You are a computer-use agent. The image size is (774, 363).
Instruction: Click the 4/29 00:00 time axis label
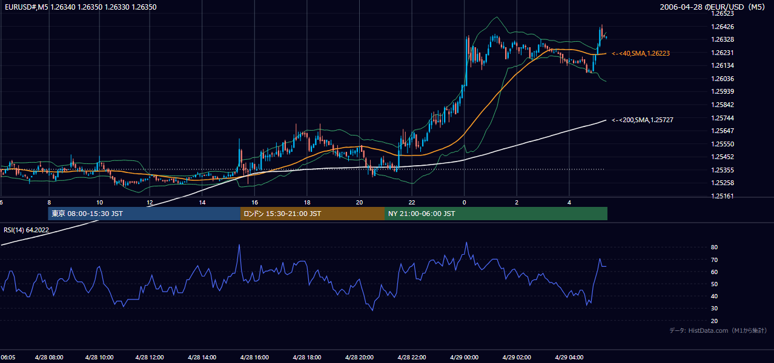click(x=465, y=358)
